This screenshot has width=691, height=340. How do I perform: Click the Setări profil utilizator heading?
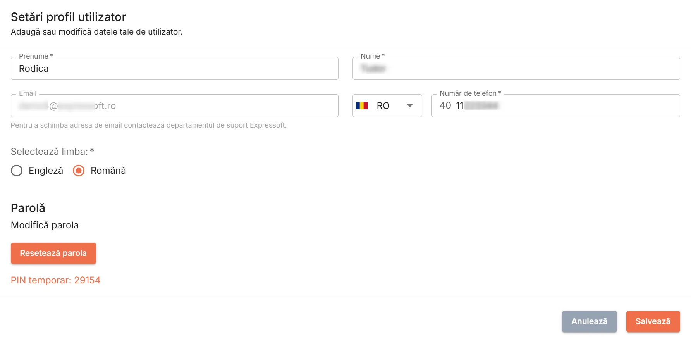point(69,17)
